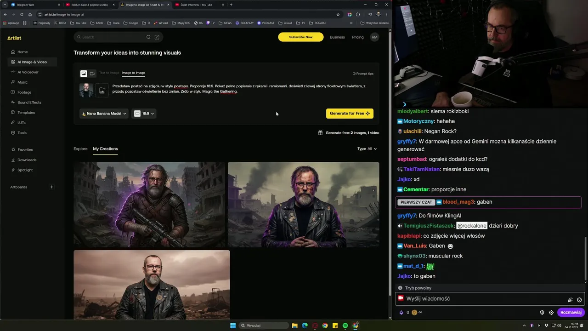
Task: Open brown desert portrait creation
Action: coord(152,285)
